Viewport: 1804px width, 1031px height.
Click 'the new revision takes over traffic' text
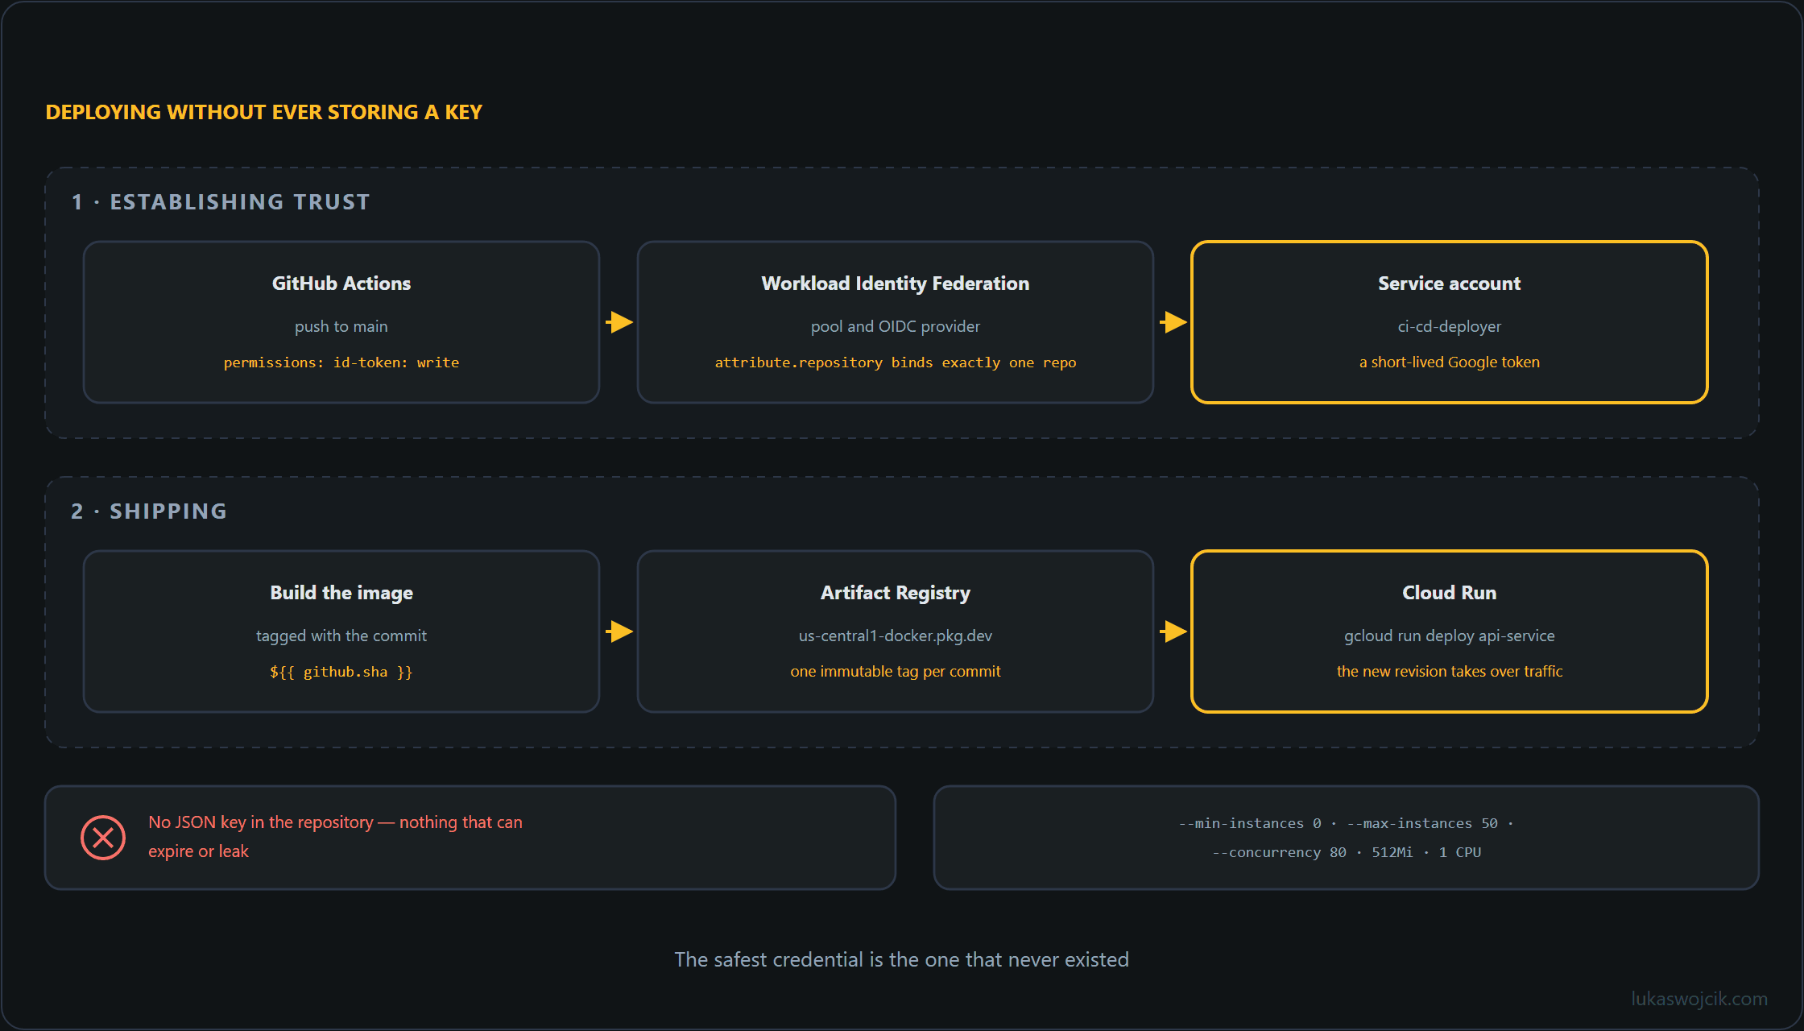click(1450, 671)
